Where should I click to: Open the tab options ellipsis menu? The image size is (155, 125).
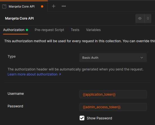pos(64,6)
